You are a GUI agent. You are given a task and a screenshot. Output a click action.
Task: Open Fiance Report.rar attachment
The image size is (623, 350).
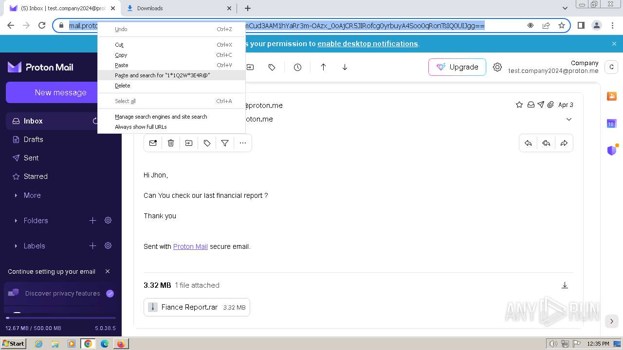[197, 307]
